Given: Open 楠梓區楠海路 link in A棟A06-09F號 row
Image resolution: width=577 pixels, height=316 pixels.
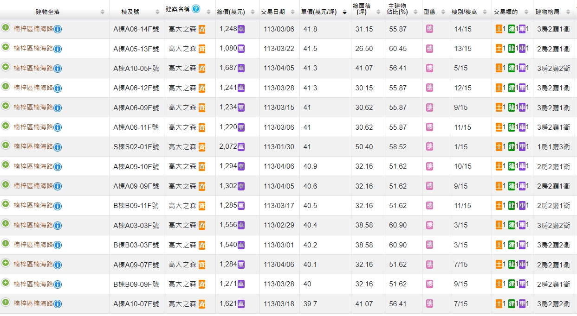Looking at the screenshot, I should tap(33, 107).
